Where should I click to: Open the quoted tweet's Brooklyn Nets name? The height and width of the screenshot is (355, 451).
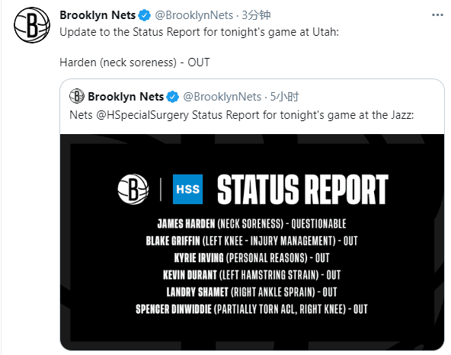(x=126, y=97)
